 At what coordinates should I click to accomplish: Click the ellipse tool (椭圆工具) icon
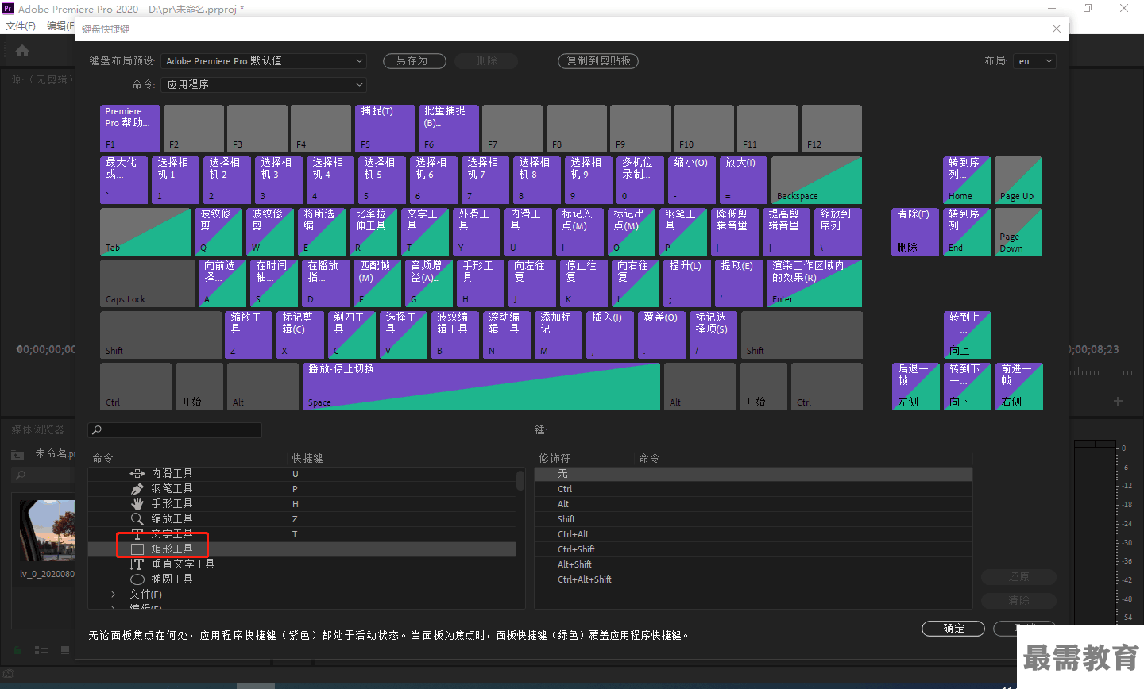pyautogui.click(x=137, y=579)
